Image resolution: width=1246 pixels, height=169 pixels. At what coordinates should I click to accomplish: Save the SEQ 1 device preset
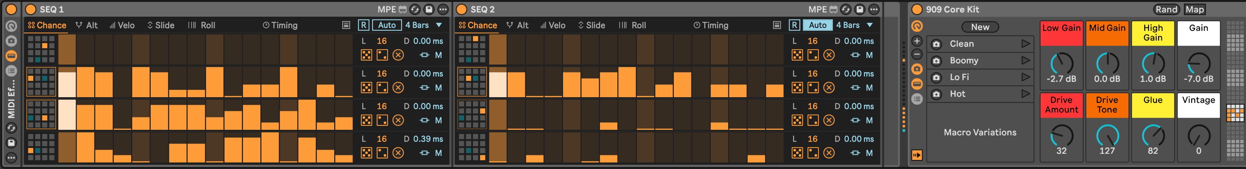429,9
